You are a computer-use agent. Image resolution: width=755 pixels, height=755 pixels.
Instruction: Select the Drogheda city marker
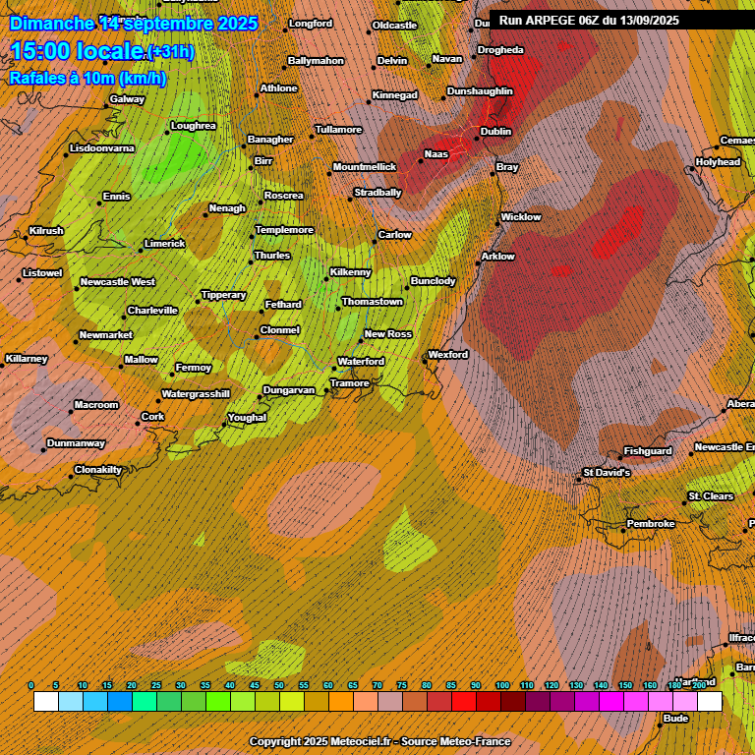click(474, 56)
